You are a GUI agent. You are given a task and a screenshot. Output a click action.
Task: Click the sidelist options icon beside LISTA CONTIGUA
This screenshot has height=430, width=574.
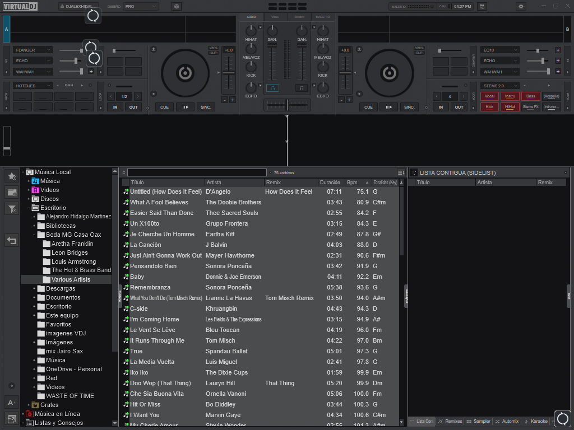click(x=414, y=172)
